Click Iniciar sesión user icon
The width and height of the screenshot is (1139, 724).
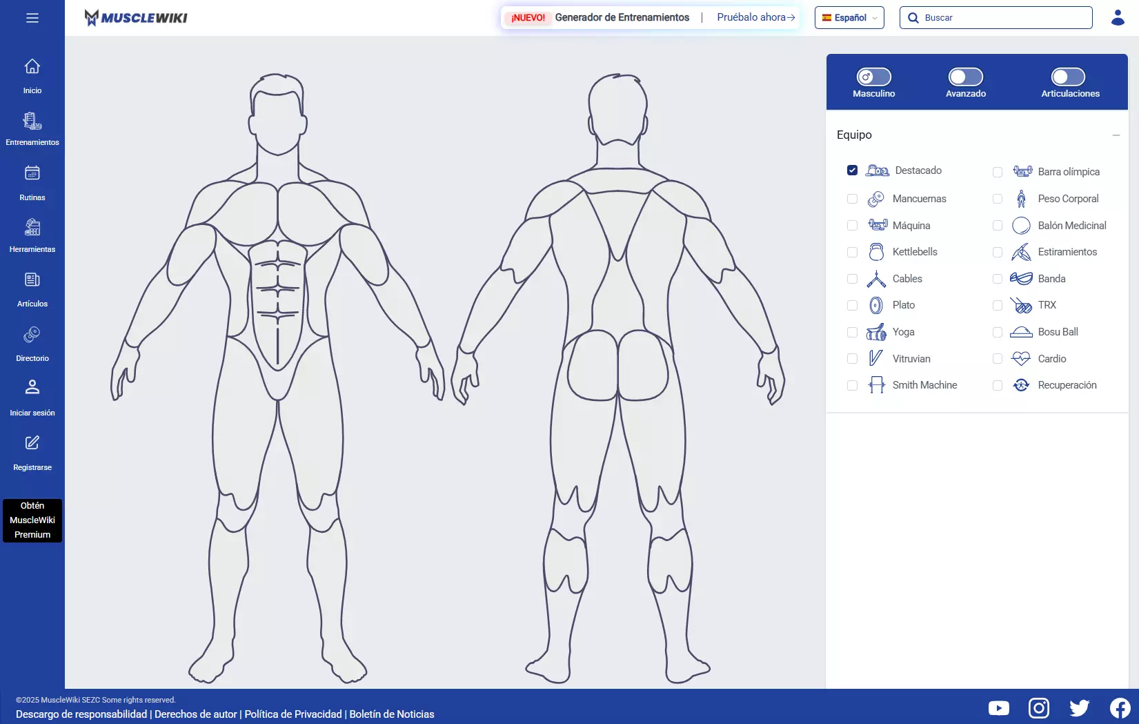32,387
